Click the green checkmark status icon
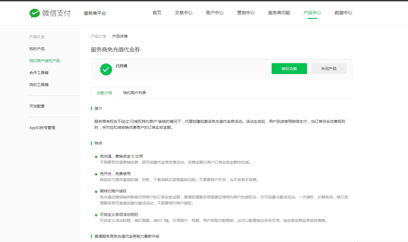Viewport: 408px width, 242px height. click(x=106, y=69)
